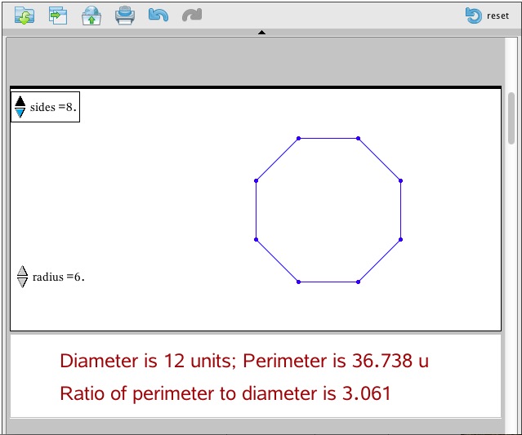The height and width of the screenshot is (435, 522).
Task: Select the top-right vertex of the octagon
Action: [x=358, y=139]
